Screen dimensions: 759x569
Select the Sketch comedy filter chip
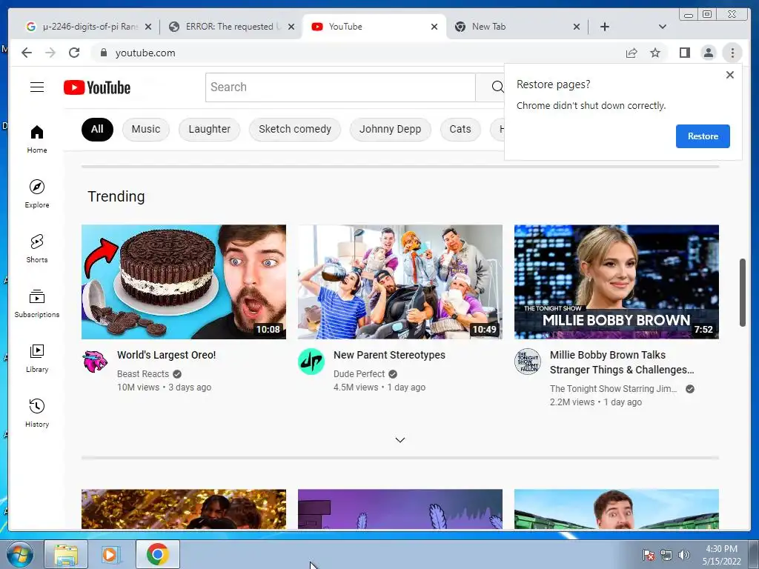point(295,129)
